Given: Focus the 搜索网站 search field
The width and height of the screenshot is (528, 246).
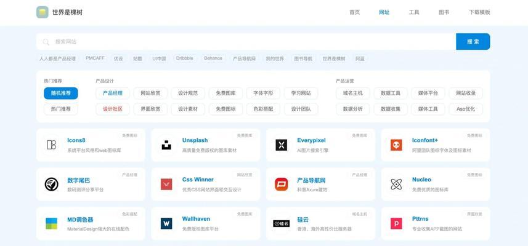Looking at the screenshot, I should (246, 42).
